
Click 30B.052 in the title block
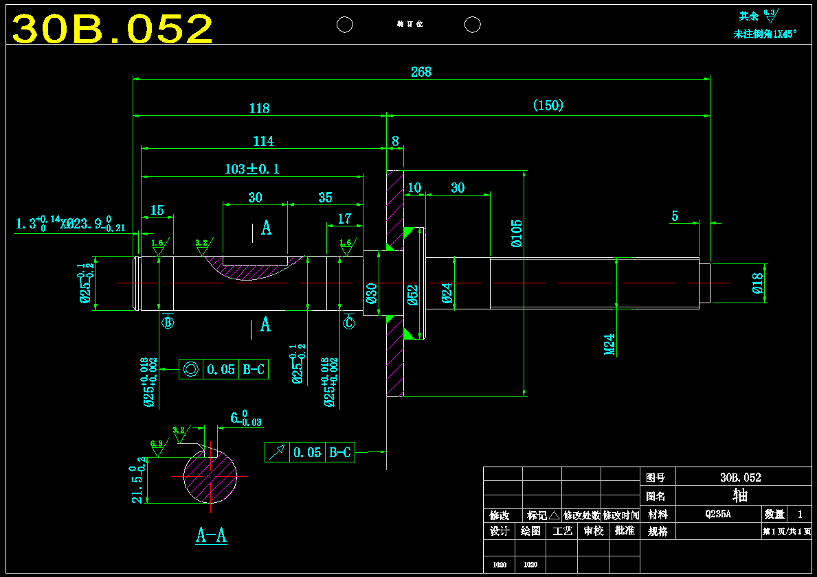(x=741, y=477)
